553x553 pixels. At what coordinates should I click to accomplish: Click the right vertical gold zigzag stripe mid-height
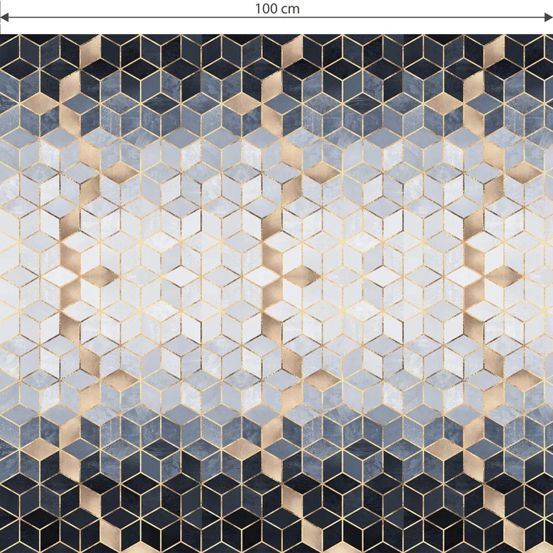(475, 294)
